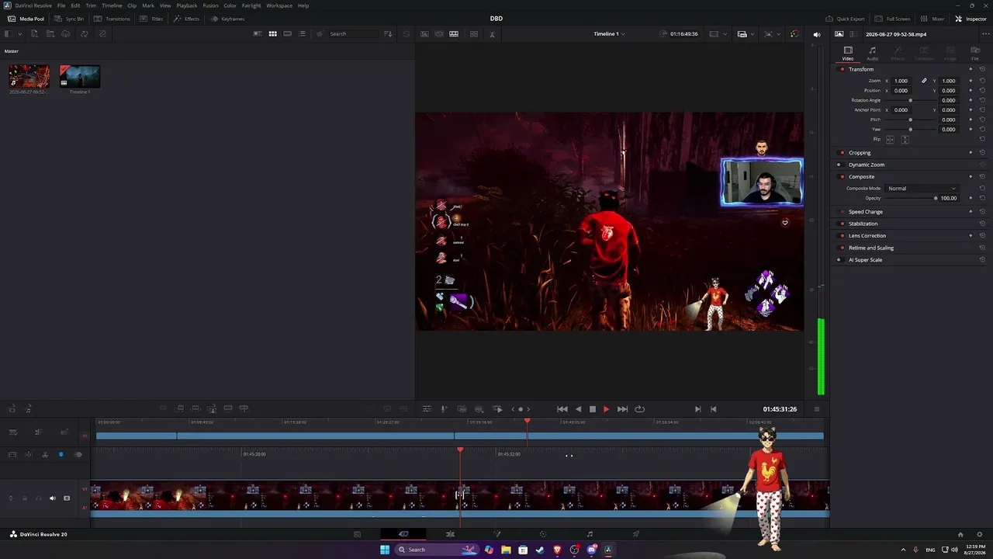Switch Inspector to the Audio tab

(x=873, y=54)
